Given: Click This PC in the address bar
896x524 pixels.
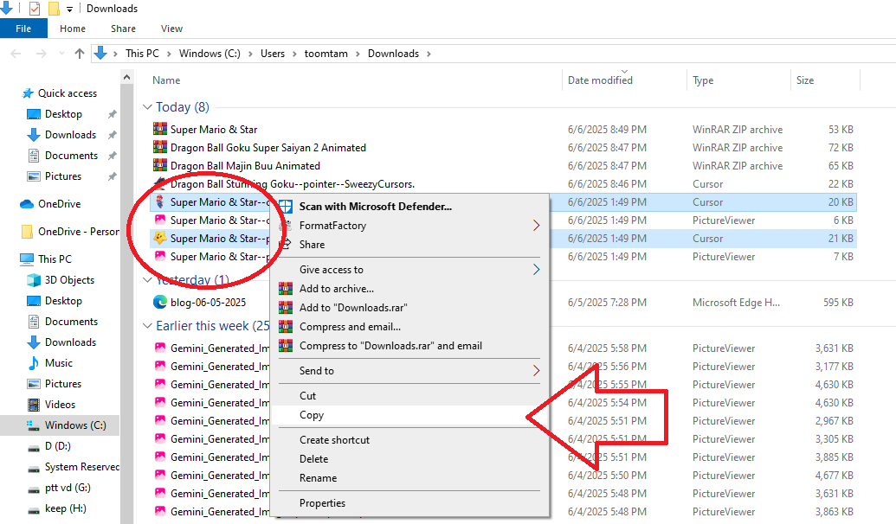Looking at the screenshot, I should pos(142,54).
